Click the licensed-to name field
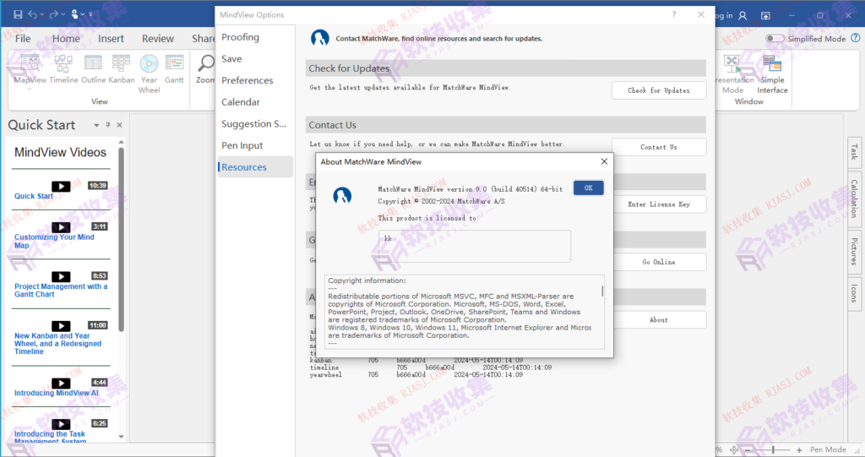This screenshot has height=457, width=865. point(474,246)
